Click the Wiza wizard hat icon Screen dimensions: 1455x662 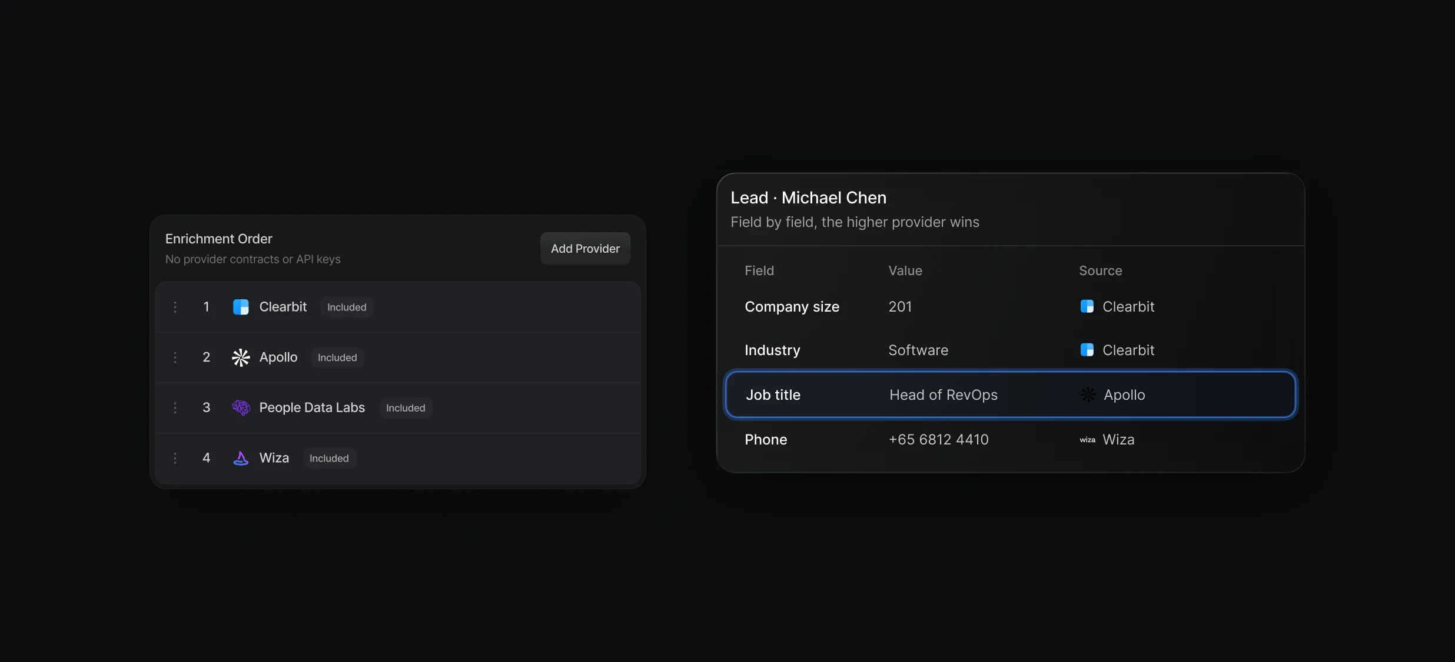pos(241,458)
